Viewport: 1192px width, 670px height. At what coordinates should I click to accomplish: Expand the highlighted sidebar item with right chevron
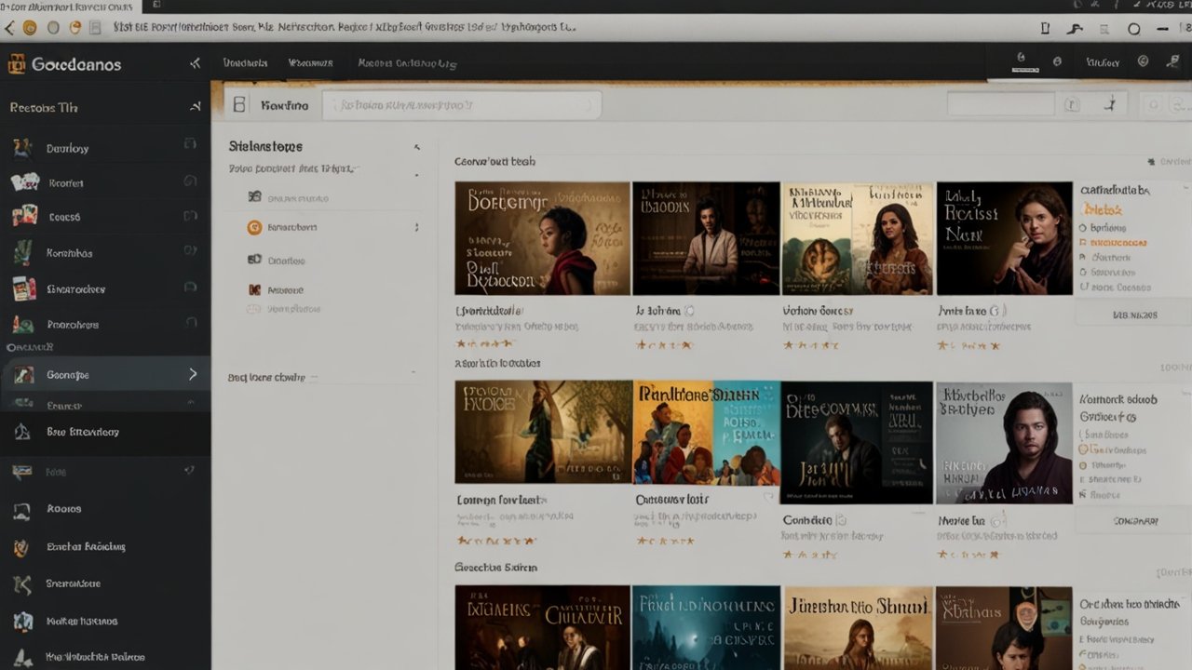click(193, 374)
